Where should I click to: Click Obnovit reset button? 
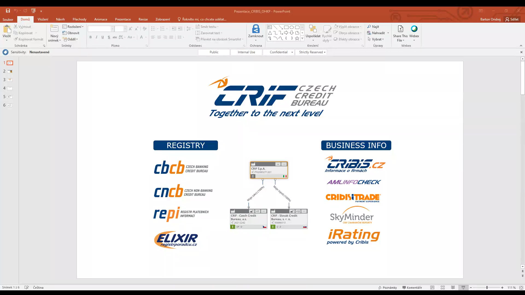(71, 33)
